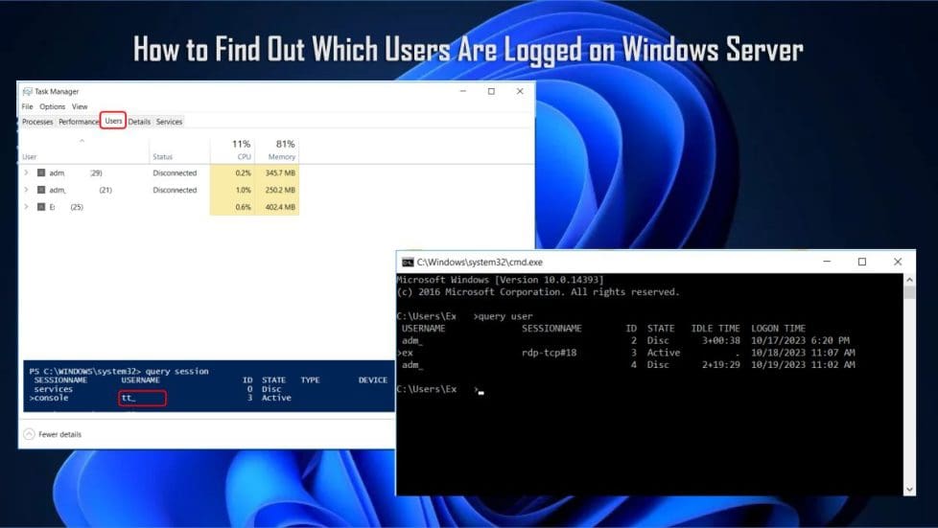The width and height of the screenshot is (938, 528).
Task: Click the Fewer details chevron icon
Action: pos(29,434)
